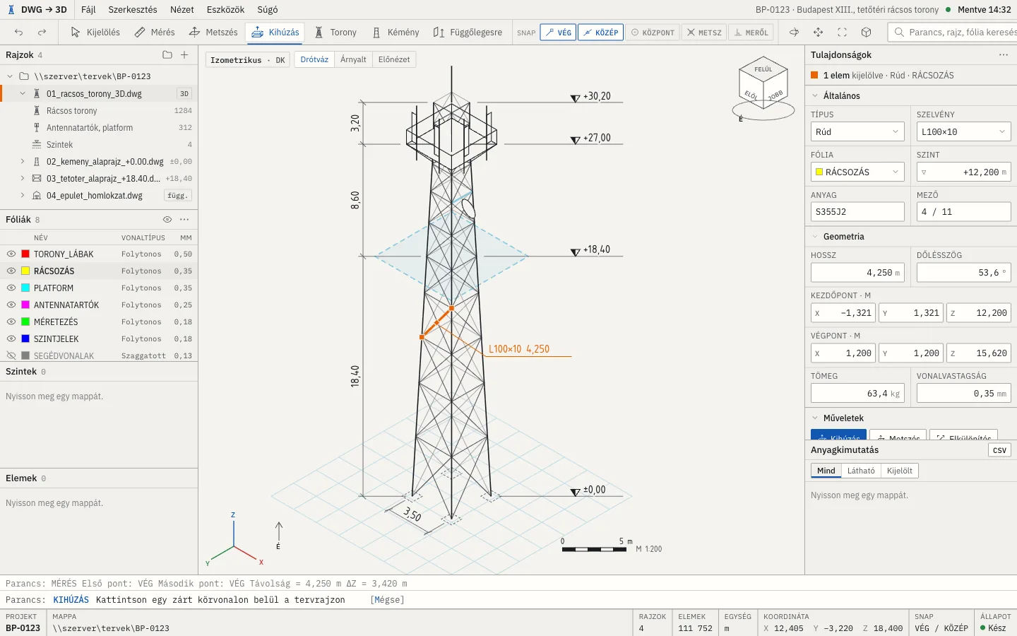Switch to Árnyalt view mode
Viewport: 1017px width, 636px height.
(x=353, y=60)
